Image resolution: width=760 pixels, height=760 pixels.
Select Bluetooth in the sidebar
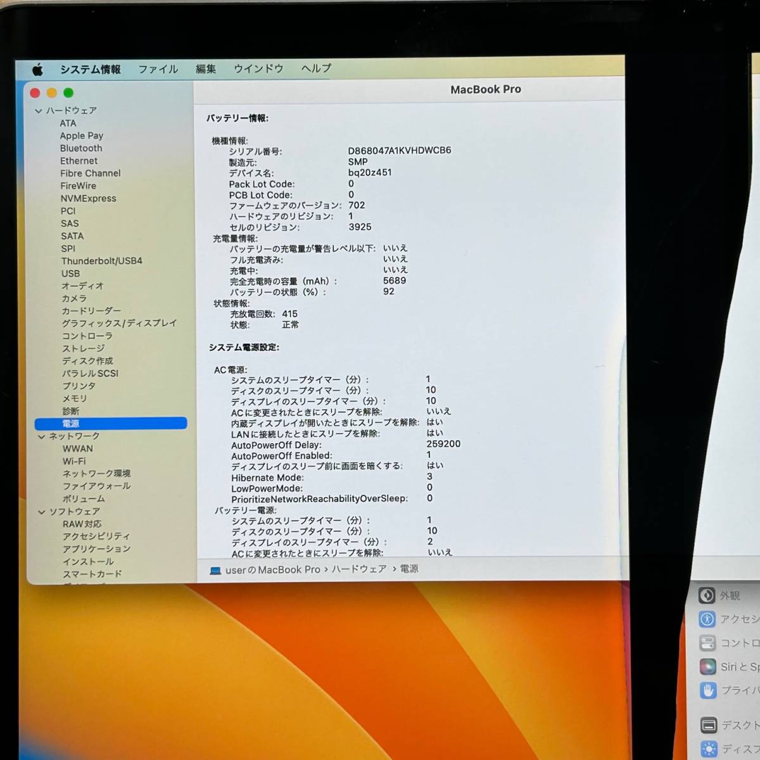coord(81,148)
